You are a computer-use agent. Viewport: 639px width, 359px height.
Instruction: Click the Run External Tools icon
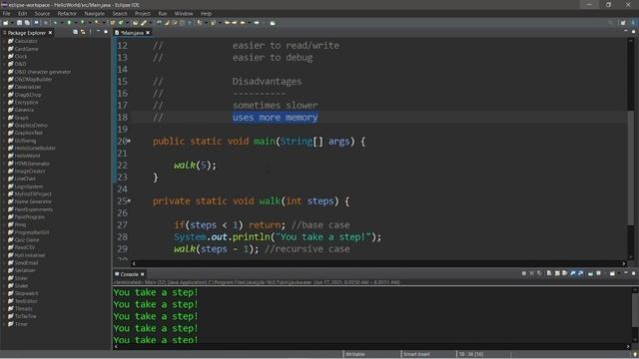[98, 23]
